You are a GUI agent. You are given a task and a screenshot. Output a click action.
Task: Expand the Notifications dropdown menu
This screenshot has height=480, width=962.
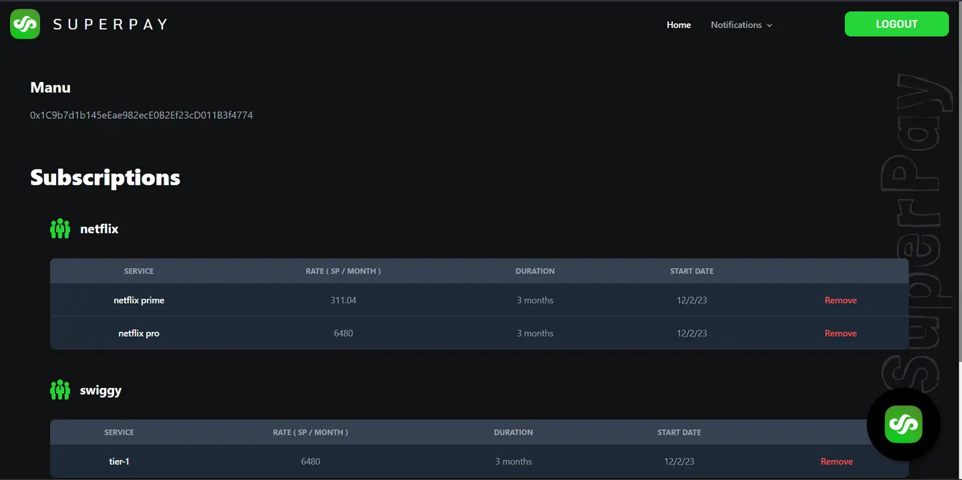[742, 25]
